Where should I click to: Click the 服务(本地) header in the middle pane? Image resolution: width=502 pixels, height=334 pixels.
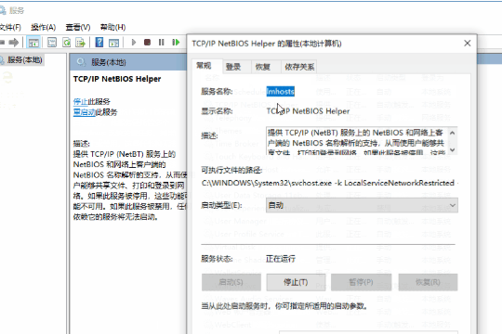109,62
